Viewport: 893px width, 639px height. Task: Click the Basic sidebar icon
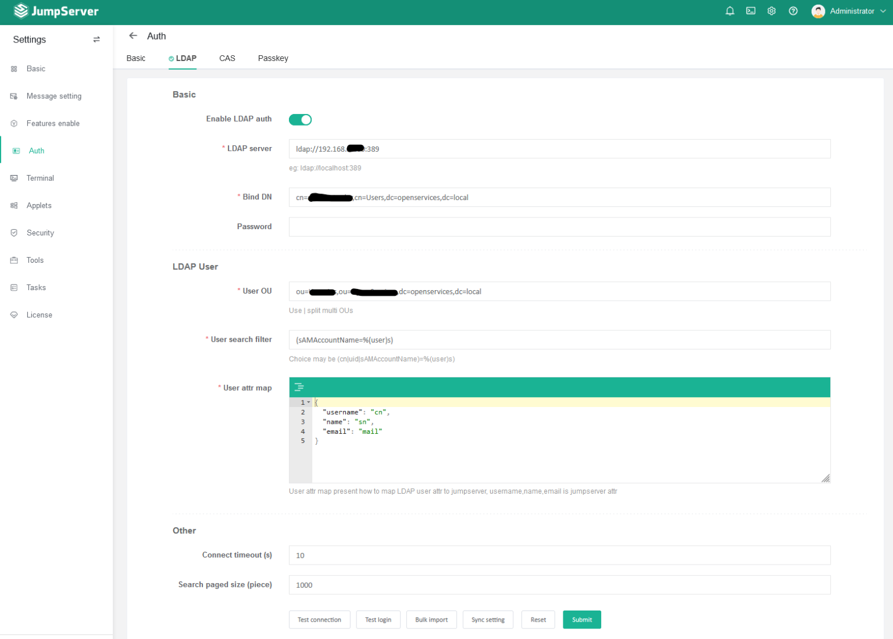tap(14, 69)
